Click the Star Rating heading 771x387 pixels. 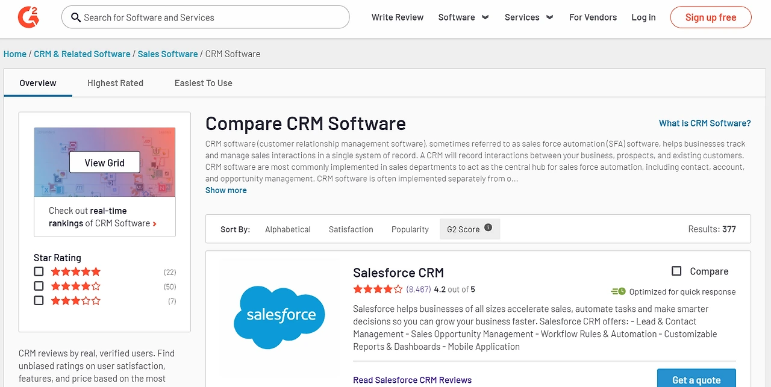point(57,258)
